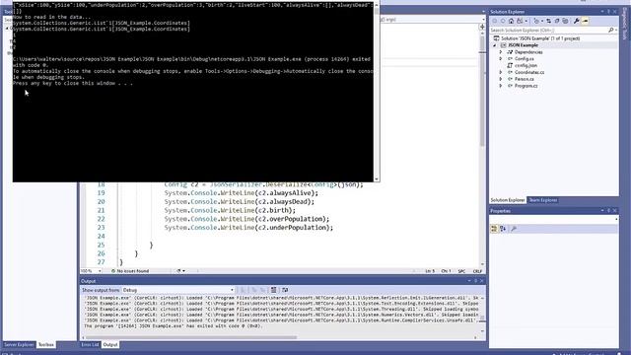Click 'Press any key to close' console text

[72, 83]
